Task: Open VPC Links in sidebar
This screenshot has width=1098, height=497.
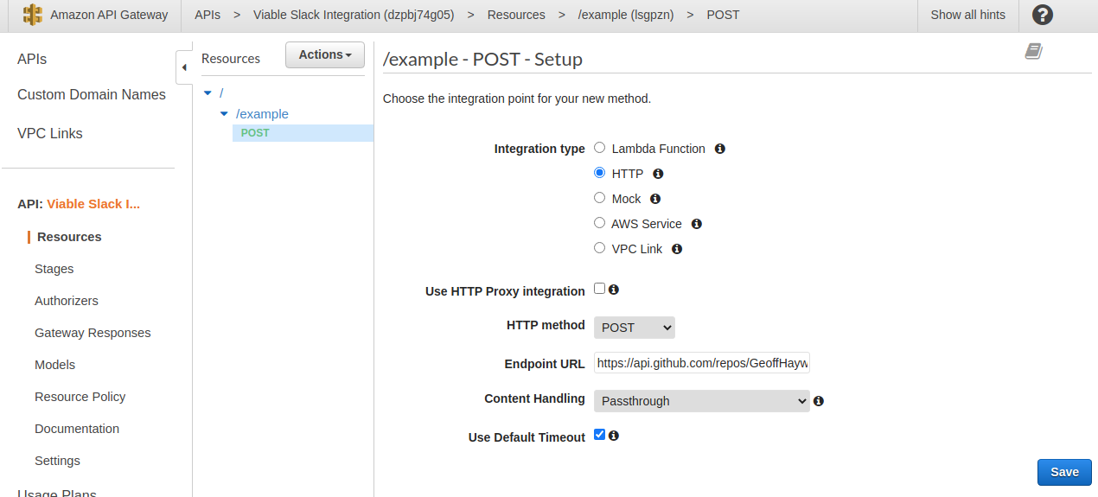Action: 50,134
